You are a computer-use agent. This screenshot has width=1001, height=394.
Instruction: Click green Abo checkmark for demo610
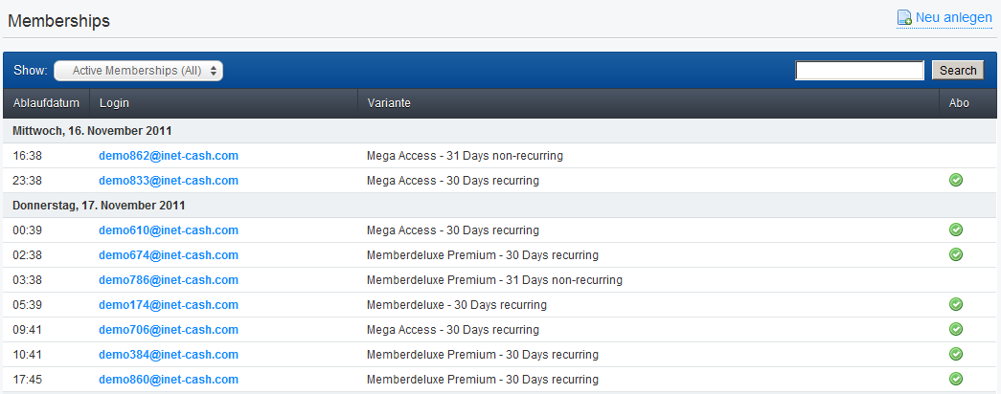tap(956, 230)
